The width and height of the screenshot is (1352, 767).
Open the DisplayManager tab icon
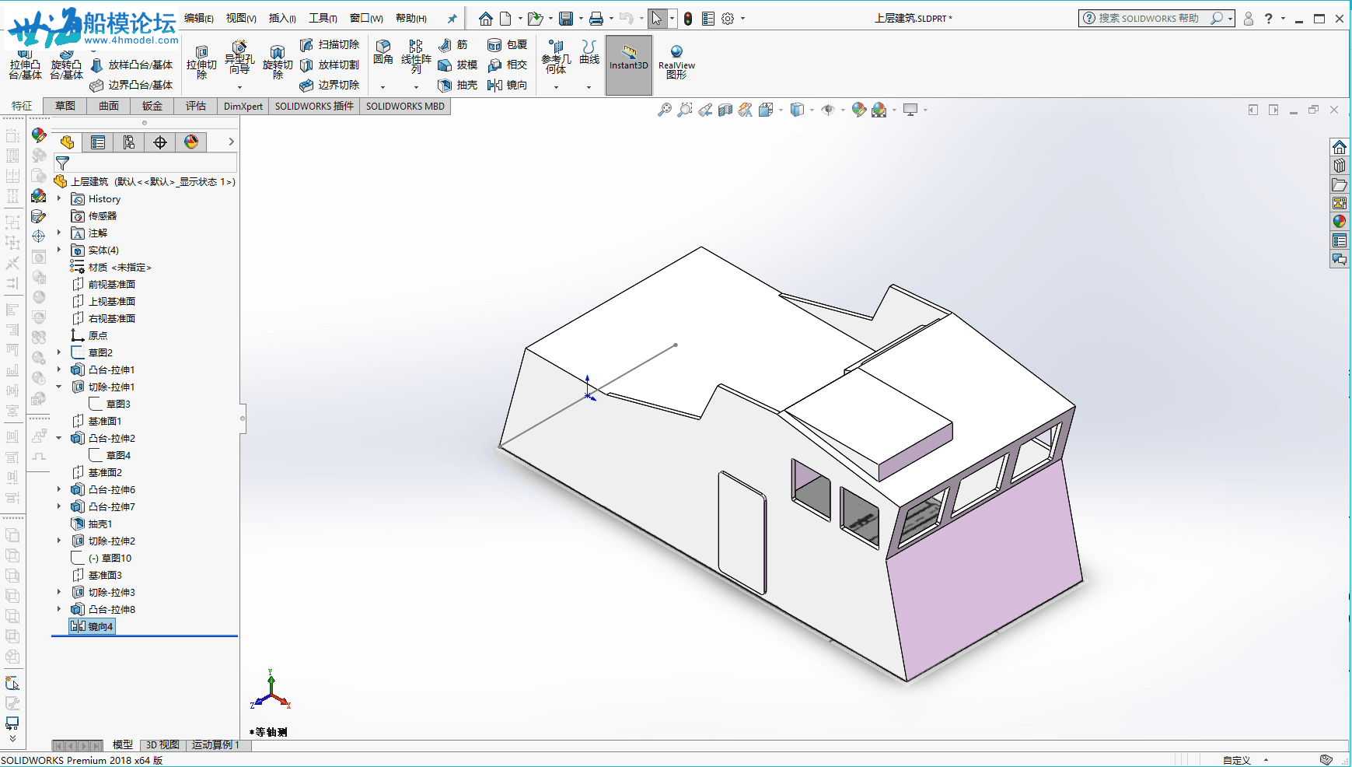tap(191, 142)
